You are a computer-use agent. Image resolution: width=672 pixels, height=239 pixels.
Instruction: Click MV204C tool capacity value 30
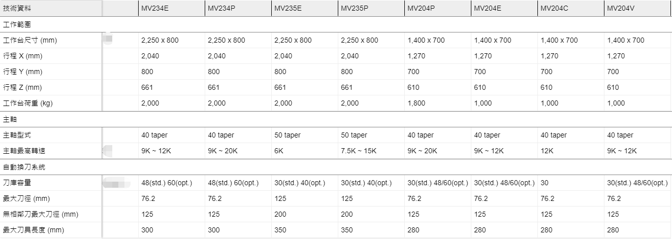545,183
